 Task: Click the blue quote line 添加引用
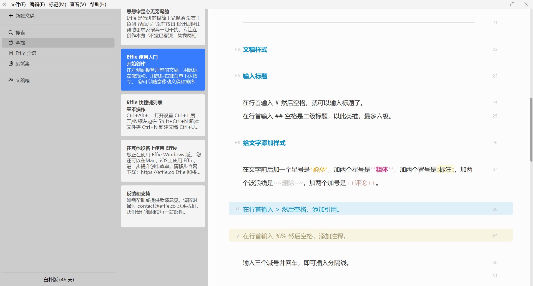371,209
